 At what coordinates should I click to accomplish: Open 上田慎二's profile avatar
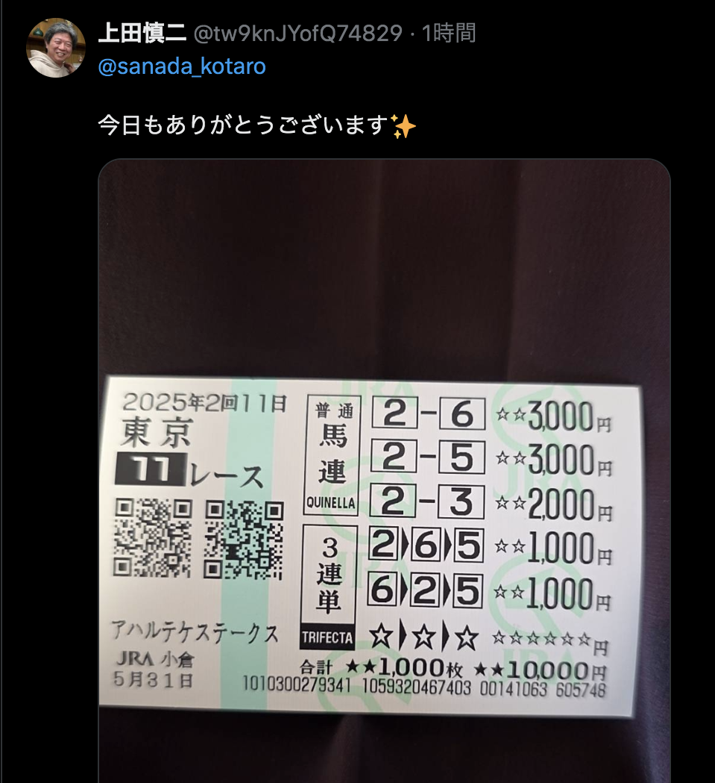(55, 48)
